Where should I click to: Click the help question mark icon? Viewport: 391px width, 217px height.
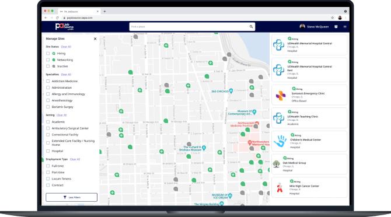pyautogui.click(x=336, y=27)
